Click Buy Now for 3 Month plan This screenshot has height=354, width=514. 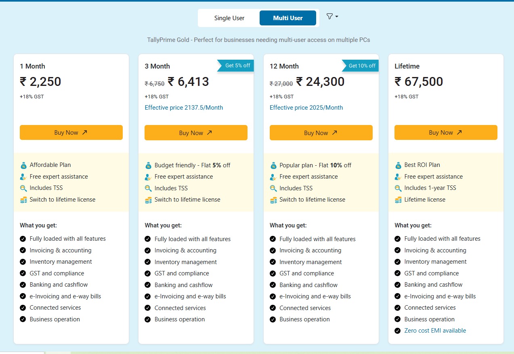pos(196,133)
